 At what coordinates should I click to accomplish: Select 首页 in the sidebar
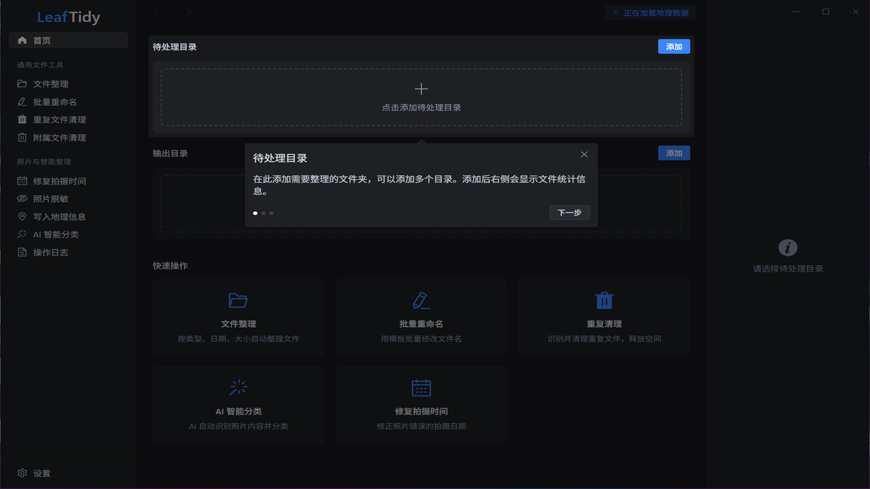[x=69, y=40]
